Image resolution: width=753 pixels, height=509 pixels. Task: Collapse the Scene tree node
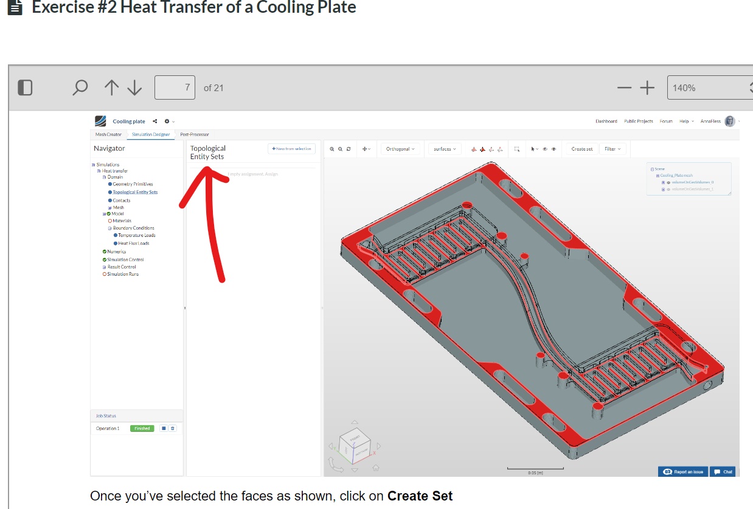click(x=652, y=169)
